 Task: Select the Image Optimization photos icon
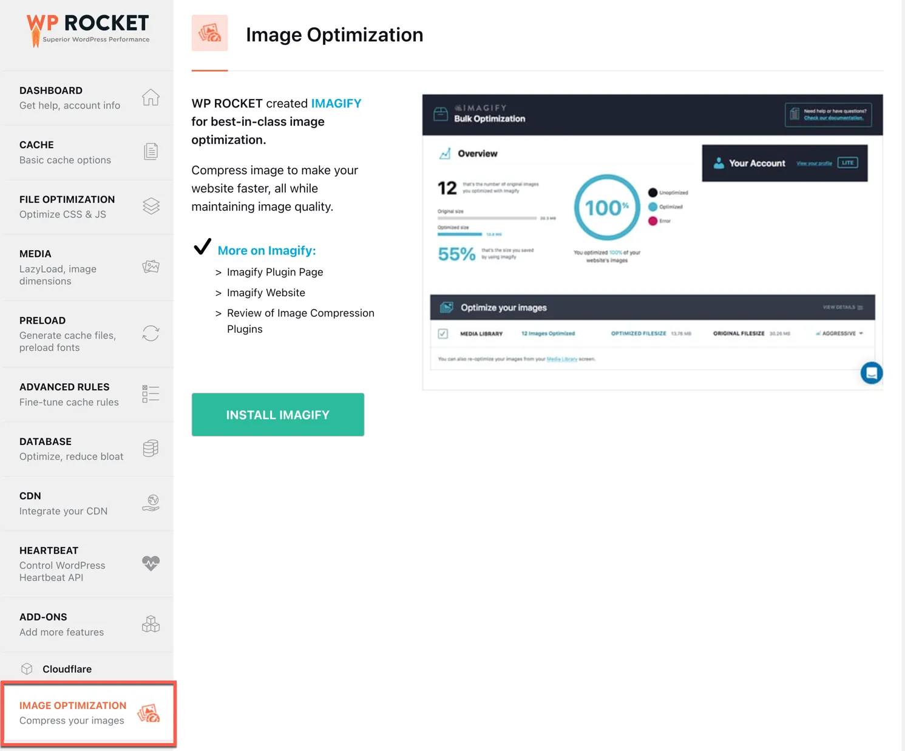point(149,714)
